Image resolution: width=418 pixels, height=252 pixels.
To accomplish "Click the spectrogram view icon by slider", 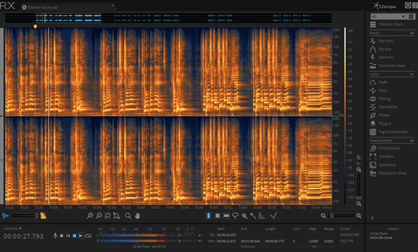I will click(x=44, y=216).
